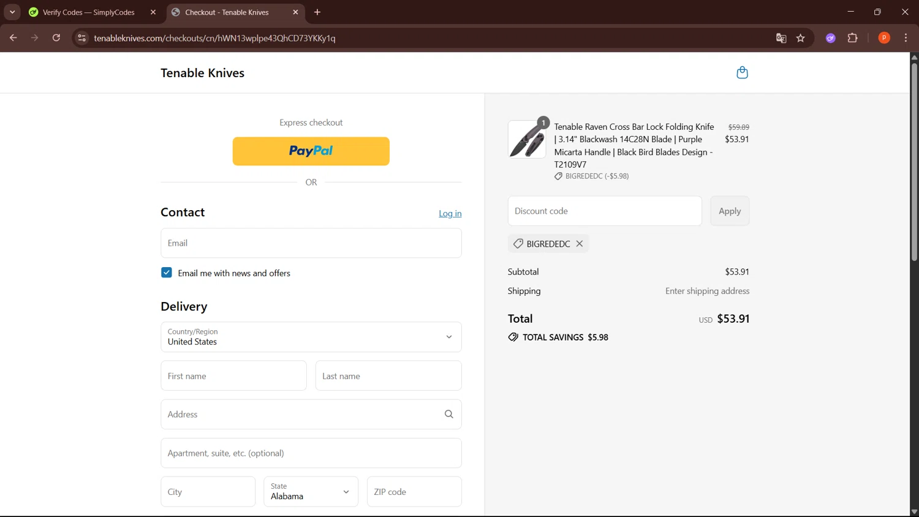Click the TOTAL SAVINGS $5.98 text
Viewport: 919px width, 517px height.
click(x=558, y=338)
